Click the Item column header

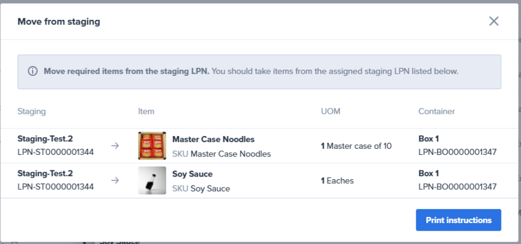tap(146, 111)
